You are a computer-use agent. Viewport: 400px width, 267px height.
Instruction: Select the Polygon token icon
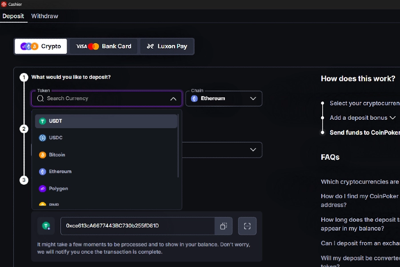coord(44,188)
